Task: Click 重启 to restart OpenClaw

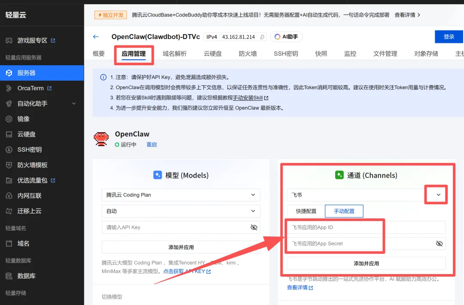Action: tap(152, 145)
